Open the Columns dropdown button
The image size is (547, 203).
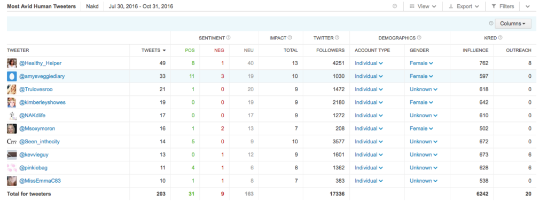pyautogui.click(x=513, y=23)
